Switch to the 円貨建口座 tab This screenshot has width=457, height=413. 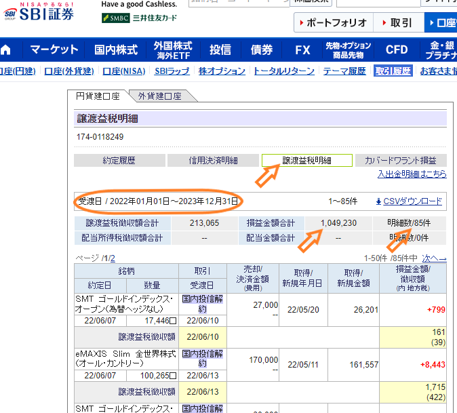click(x=98, y=96)
